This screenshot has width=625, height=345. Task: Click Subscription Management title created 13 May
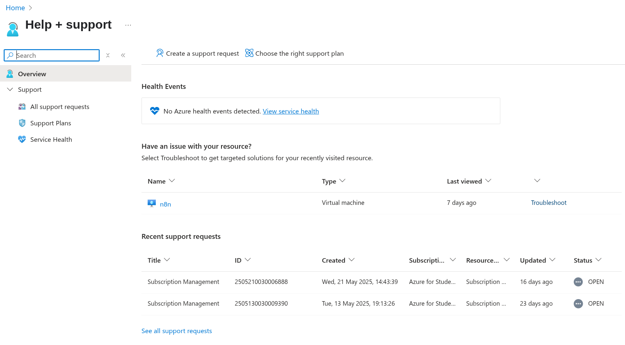tap(183, 304)
